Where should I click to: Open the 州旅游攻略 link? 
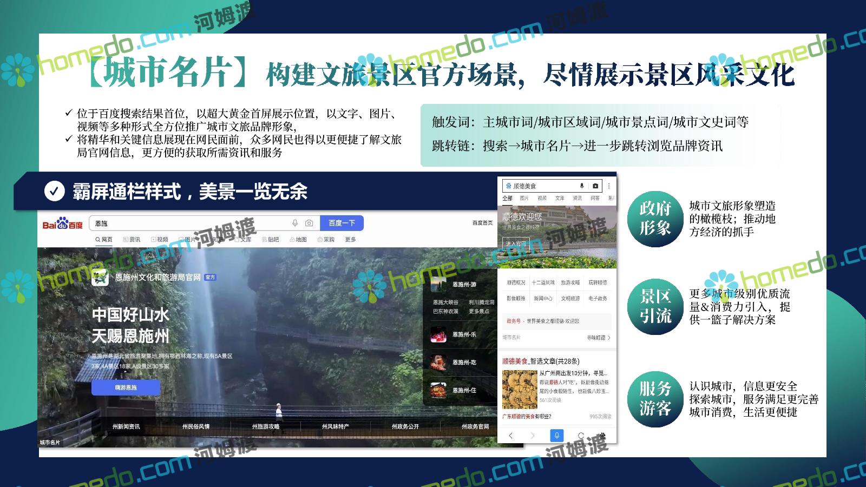point(266,426)
